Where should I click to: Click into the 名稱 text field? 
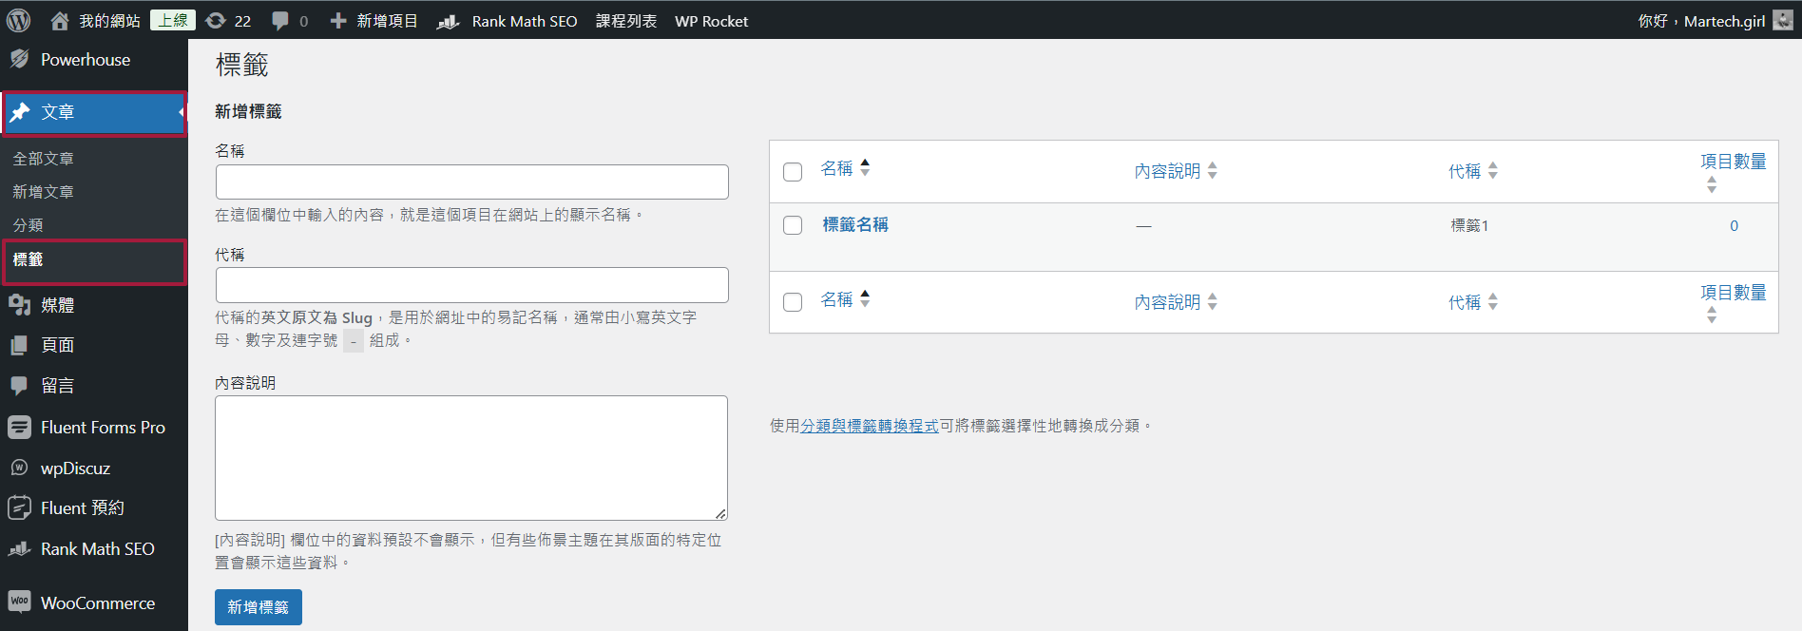[472, 182]
